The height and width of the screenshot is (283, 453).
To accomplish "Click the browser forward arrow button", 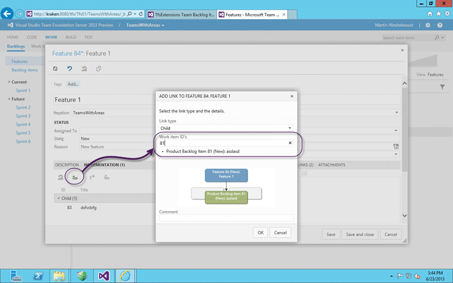I will click(19, 14).
